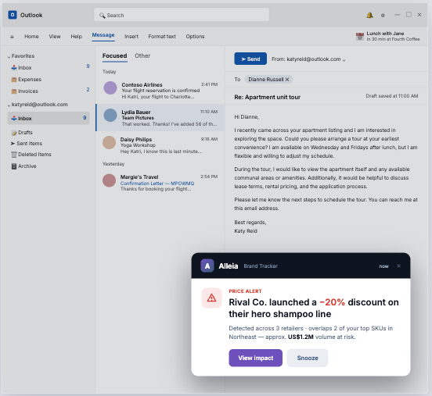The height and width of the screenshot is (396, 432).
Task: Click the To recipients field label
Action: (237, 80)
